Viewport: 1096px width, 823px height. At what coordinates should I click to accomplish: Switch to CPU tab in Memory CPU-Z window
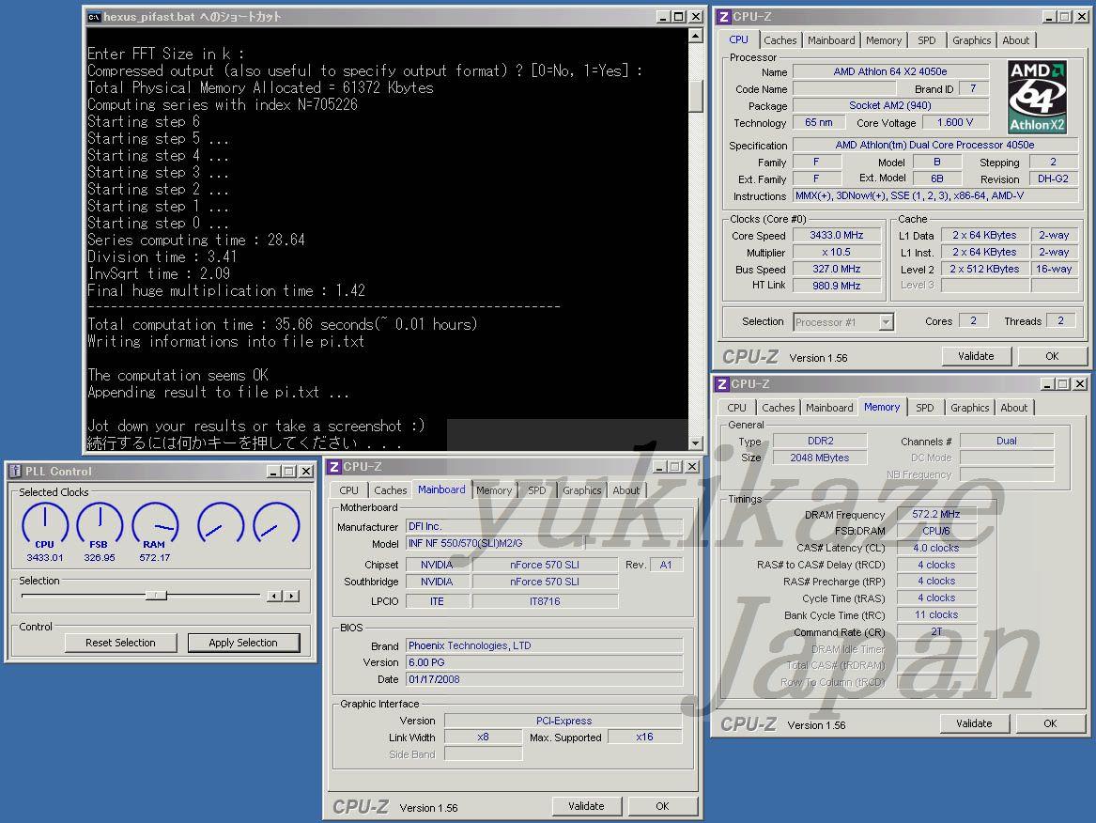(736, 408)
